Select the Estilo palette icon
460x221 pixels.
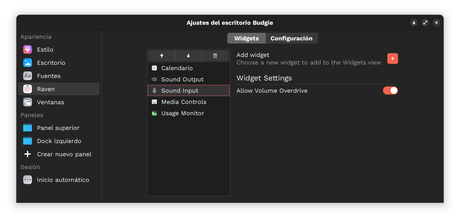click(27, 49)
